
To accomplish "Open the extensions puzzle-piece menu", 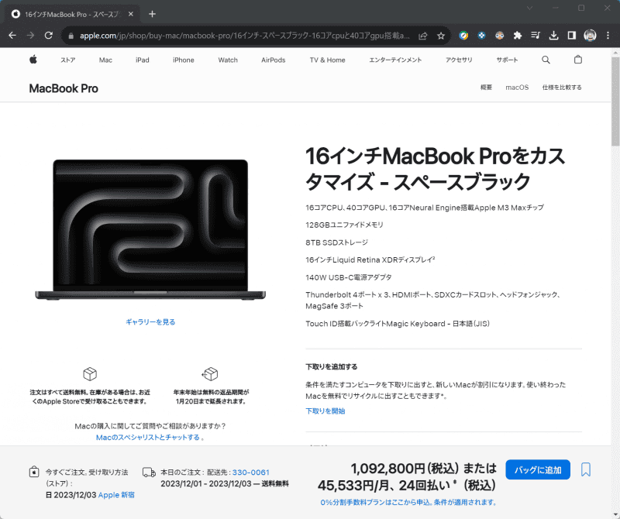I will (x=516, y=36).
